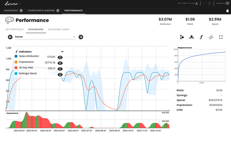Click the $203,976.15 spend value

pos(216,100)
